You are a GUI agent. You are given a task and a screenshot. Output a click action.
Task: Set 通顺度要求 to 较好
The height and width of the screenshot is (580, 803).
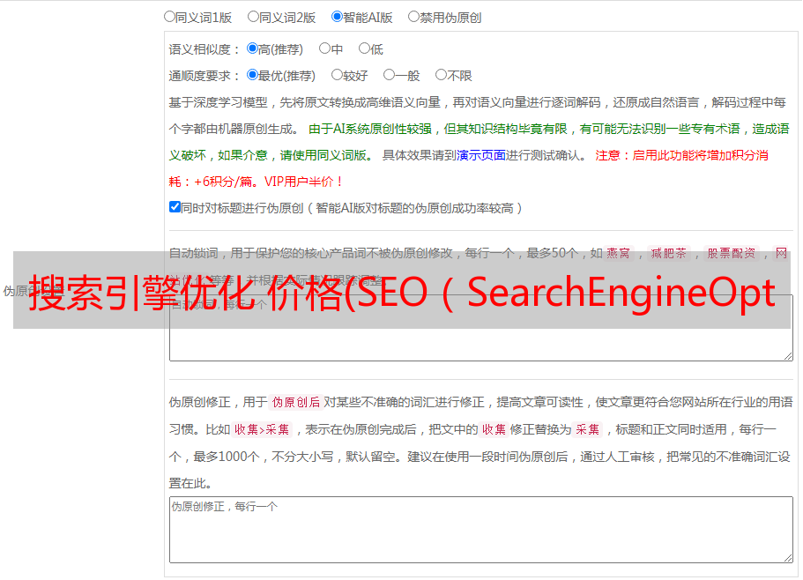337,75
